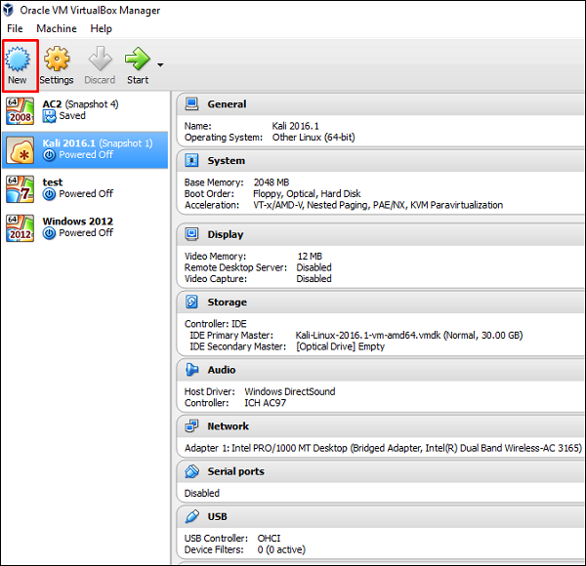
Task: Click the USB section header
Action: point(219,516)
